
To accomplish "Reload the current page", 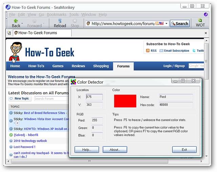I will 60,23.
